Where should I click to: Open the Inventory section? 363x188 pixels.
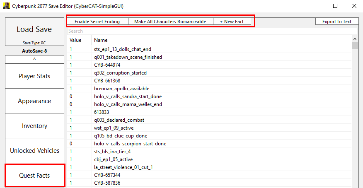tap(34, 126)
